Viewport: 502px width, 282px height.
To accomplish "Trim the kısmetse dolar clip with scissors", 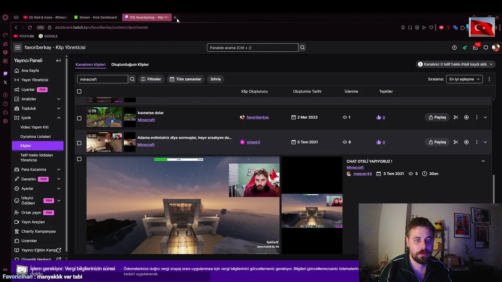I will 456,117.
